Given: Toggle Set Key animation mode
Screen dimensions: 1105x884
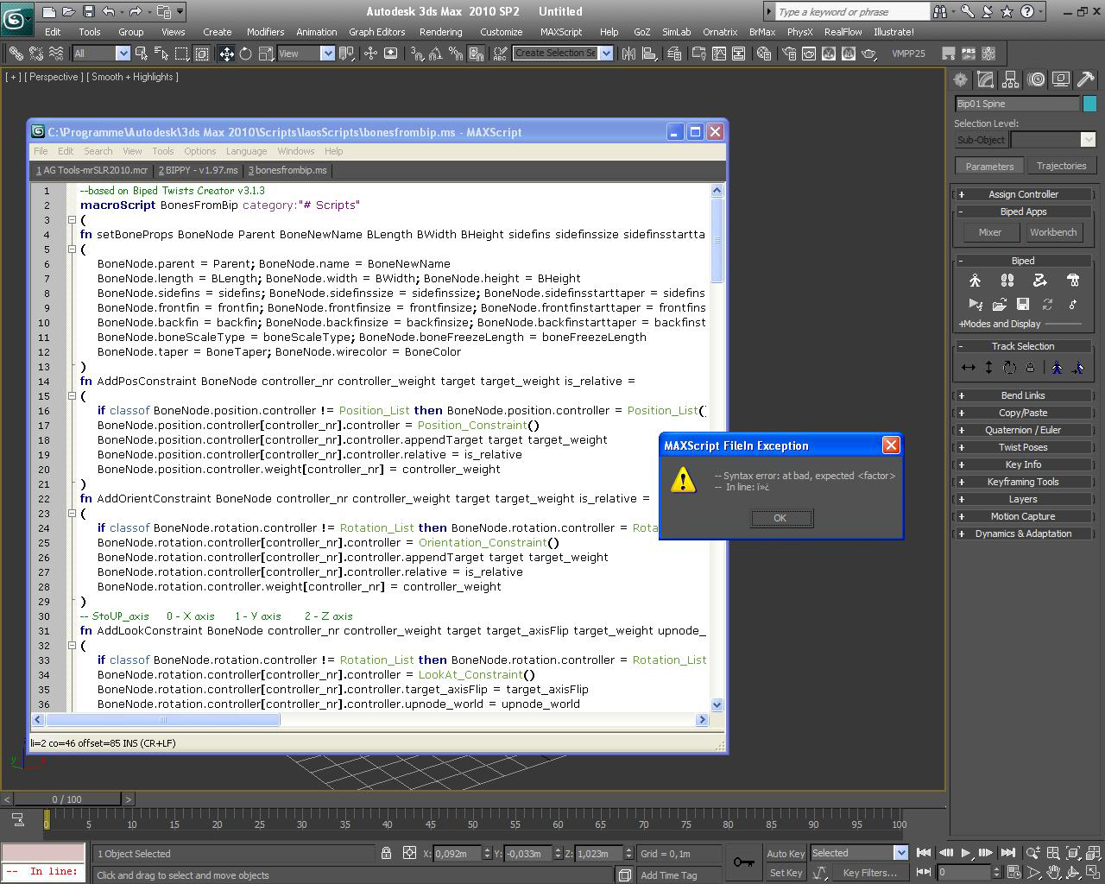Looking at the screenshot, I should point(786,873).
